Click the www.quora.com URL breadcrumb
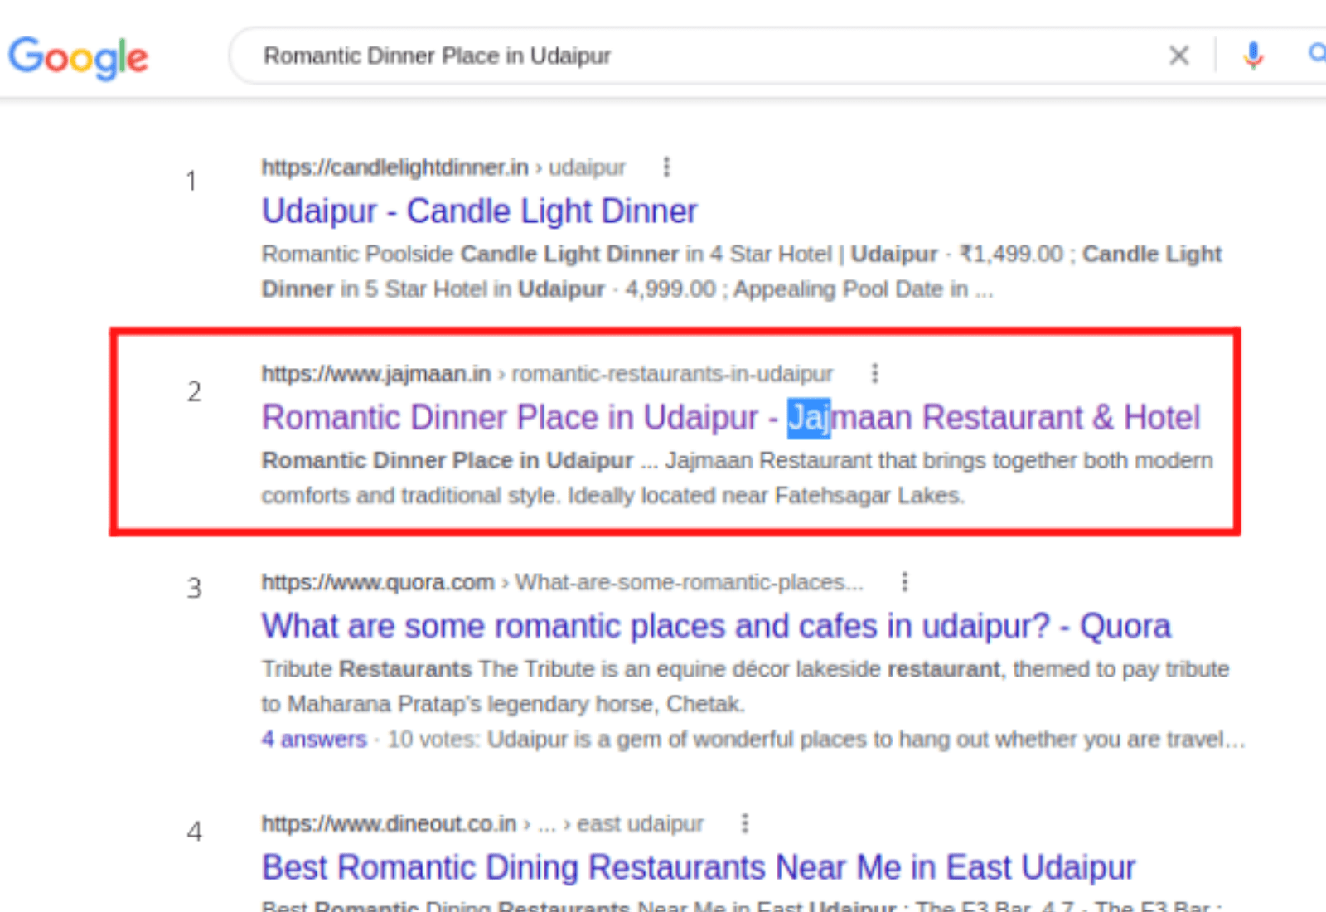Viewport: 1326px width, 912px height. (x=378, y=582)
